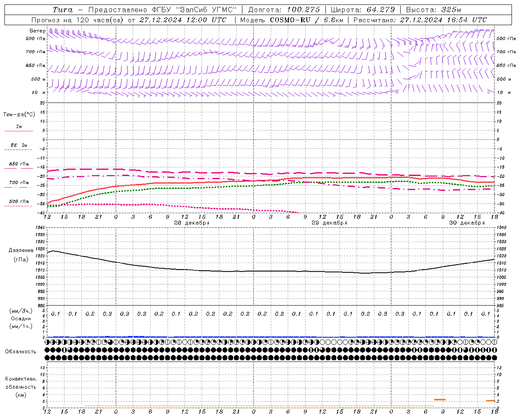518x415 pixels.
Task: Click the orange convective cloud bar near 9h on 30 December
Action: [x=440, y=400]
